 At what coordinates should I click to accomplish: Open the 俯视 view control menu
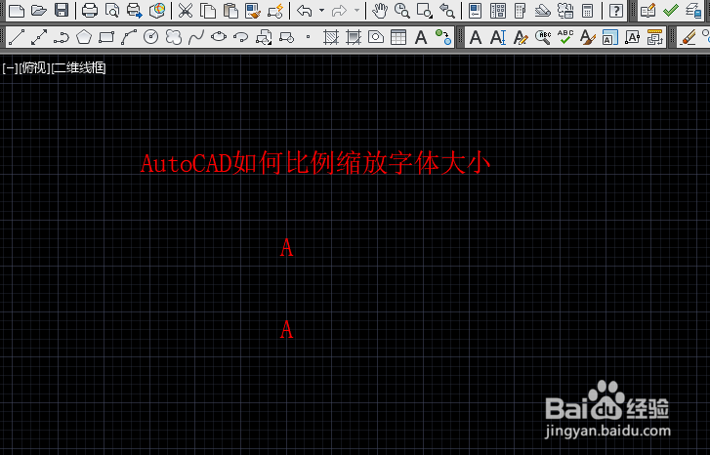click(x=35, y=68)
